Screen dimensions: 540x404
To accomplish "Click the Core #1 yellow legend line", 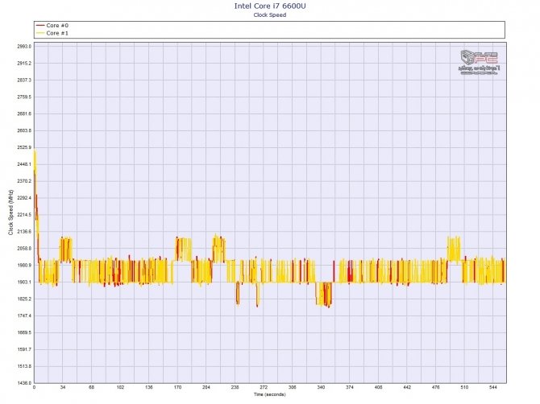I will [x=40, y=33].
